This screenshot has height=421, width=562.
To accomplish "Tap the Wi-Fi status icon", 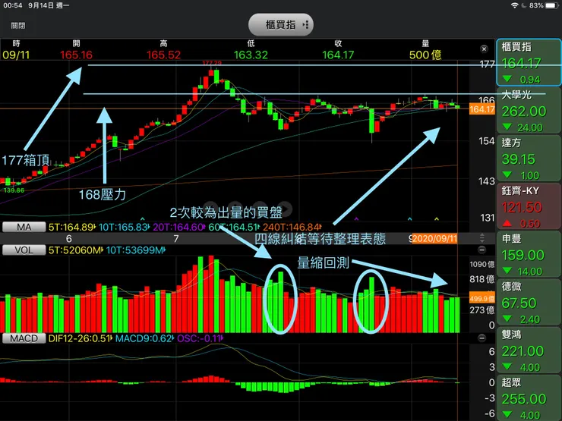I will point(515,5).
